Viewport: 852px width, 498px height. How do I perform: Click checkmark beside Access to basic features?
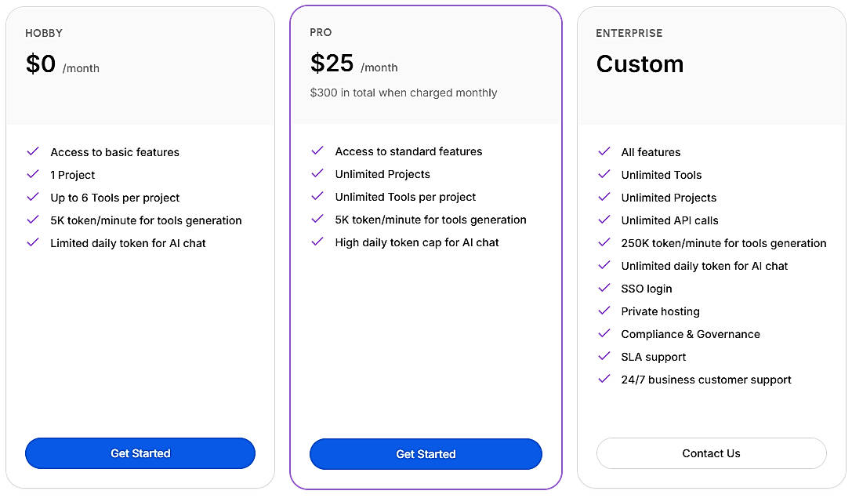(33, 151)
